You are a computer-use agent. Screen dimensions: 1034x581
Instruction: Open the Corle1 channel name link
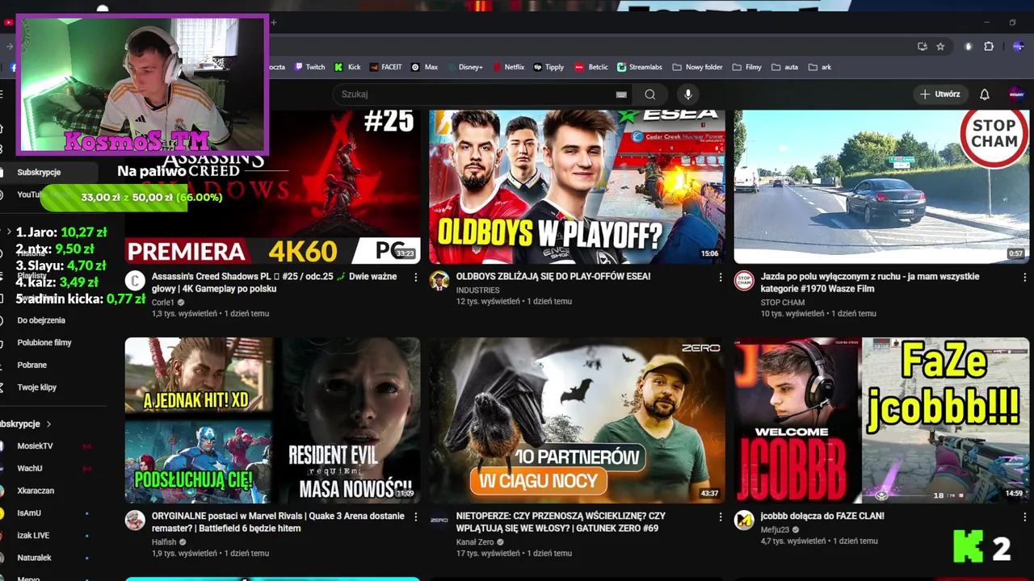pyautogui.click(x=162, y=303)
